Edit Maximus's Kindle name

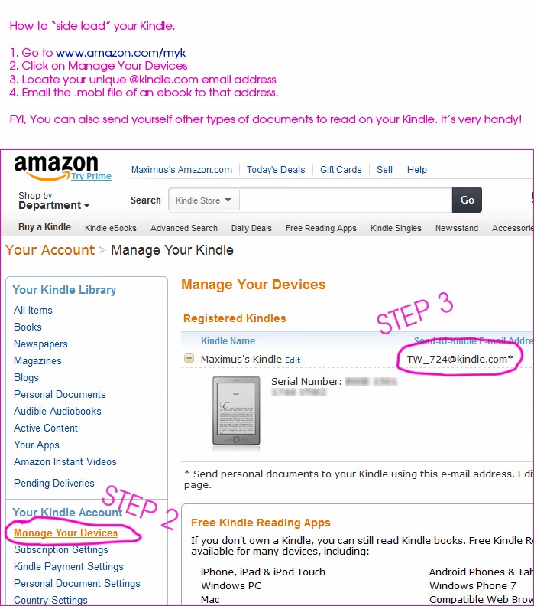tap(293, 360)
